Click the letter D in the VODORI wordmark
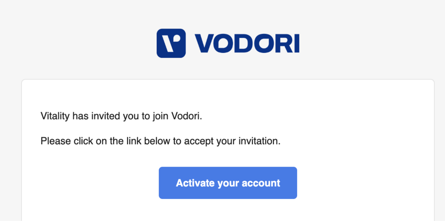This screenshot has width=445, height=221. coord(244,43)
